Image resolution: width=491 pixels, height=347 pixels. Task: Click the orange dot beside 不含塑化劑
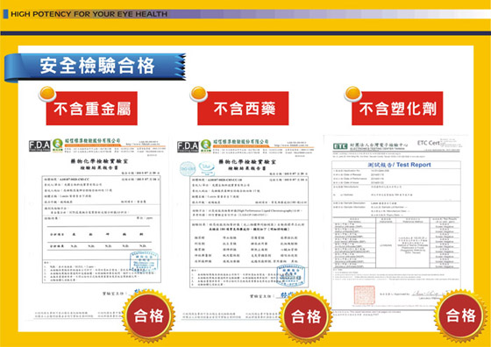point(352,94)
